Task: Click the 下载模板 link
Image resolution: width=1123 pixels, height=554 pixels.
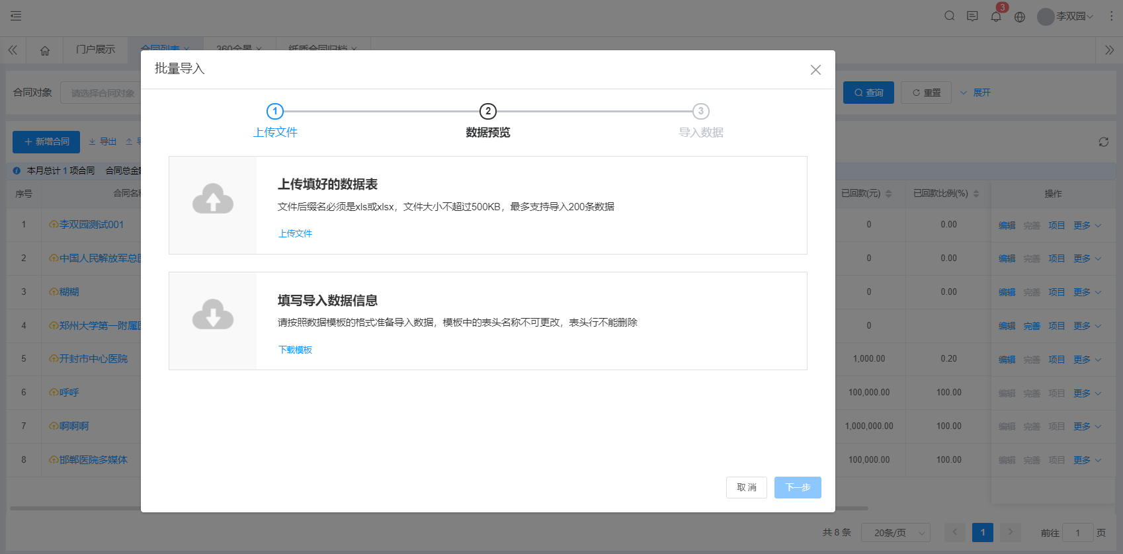Action: [295, 350]
